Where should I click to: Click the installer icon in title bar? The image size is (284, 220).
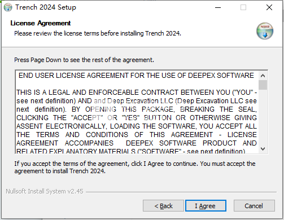8,7
